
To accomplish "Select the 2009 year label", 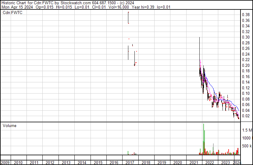I will [x=5, y=163].
